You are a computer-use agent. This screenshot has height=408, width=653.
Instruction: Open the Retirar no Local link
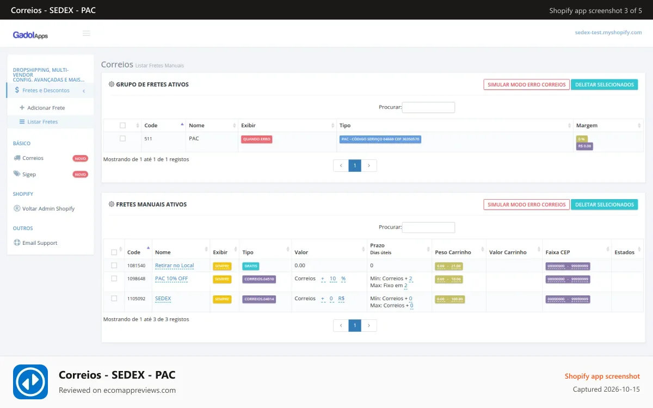pyautogui.click(x=174, y=265)
